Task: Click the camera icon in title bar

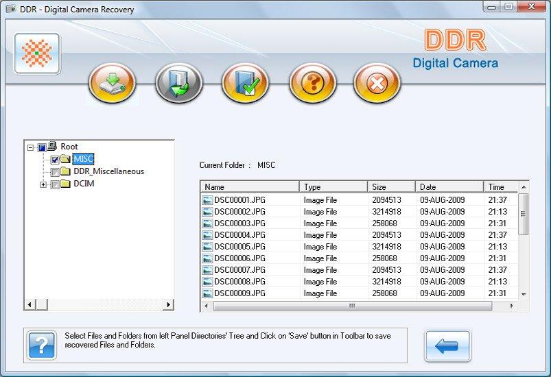Action: pyautogui.click(x=11, y=9)
